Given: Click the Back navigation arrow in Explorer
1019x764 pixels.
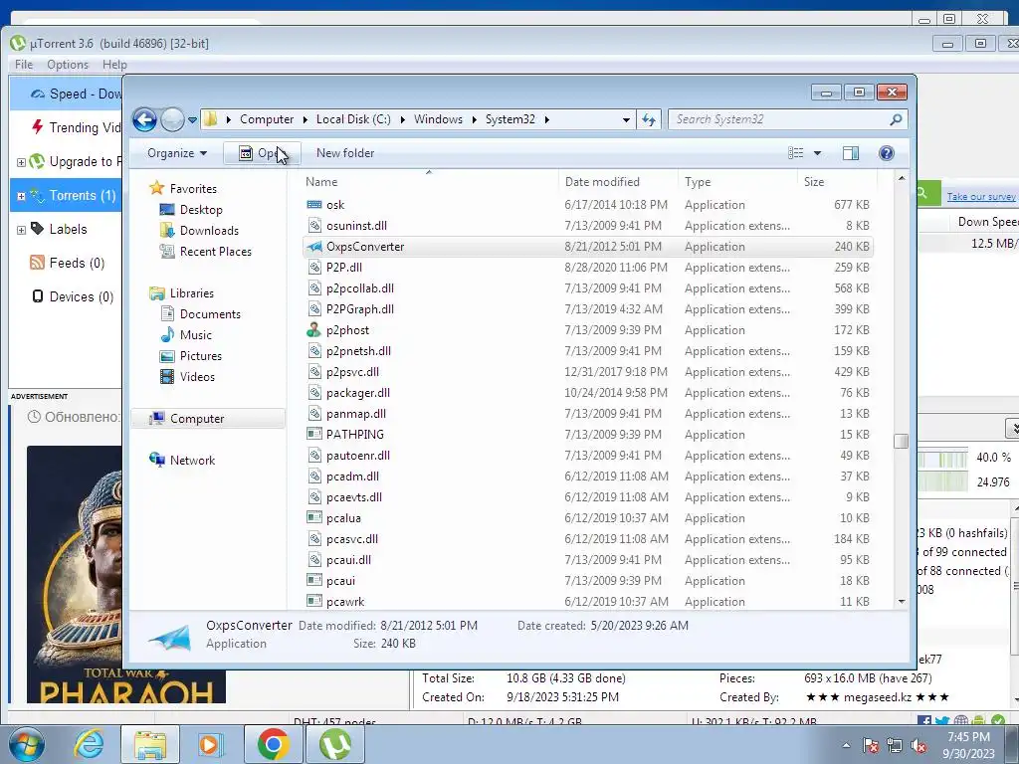Looking at the screenshot, I should [x=144, y=119].
